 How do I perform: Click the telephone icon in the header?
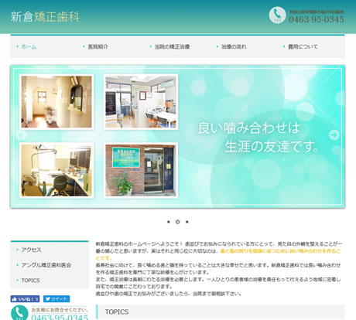tap(277, 15)
